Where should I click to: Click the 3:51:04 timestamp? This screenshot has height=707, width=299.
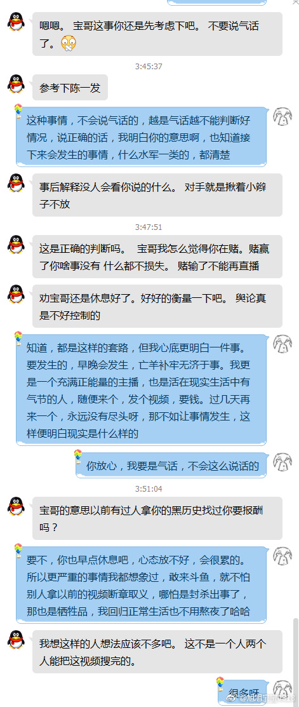149,488
